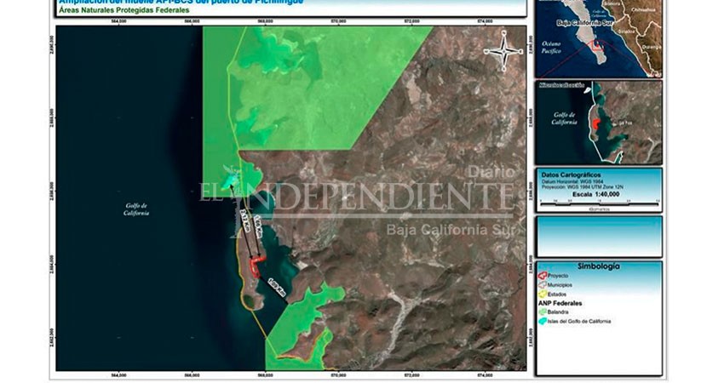This screenshot has height=383, width=724.
Task: Select the 'Estados' legend label
Action: (557, 294)
